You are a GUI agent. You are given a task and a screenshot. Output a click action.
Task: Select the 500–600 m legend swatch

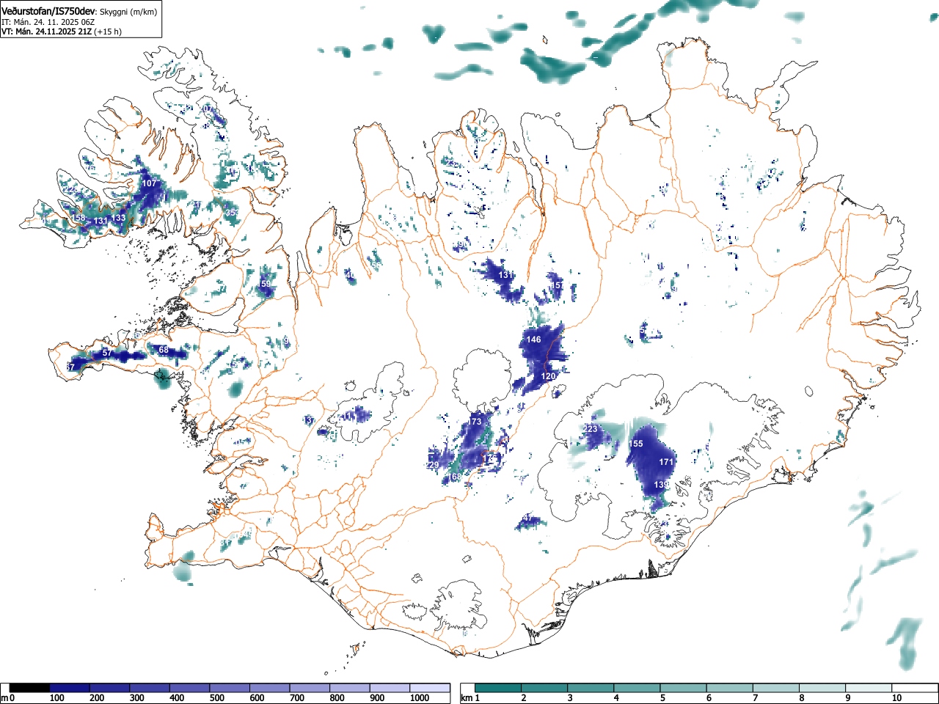(x=230, y=688)
